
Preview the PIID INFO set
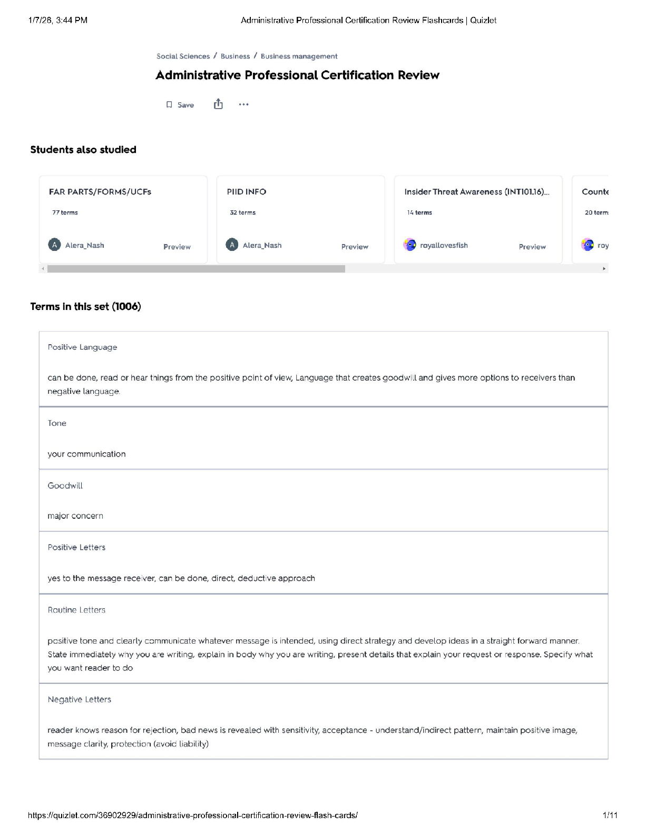(355, 247)
